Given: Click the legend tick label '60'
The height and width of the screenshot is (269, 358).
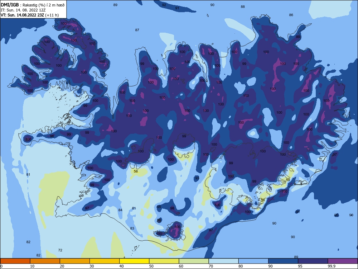Looking at the screenshot, I should tap(181, 266).
